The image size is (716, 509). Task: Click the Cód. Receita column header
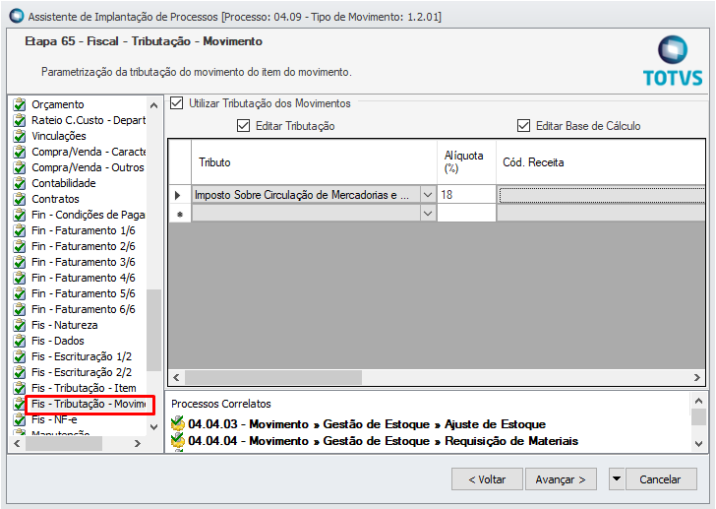tap(601, 162)
